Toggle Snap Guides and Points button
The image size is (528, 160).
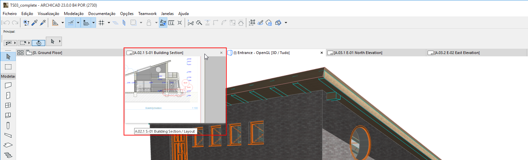71,23
